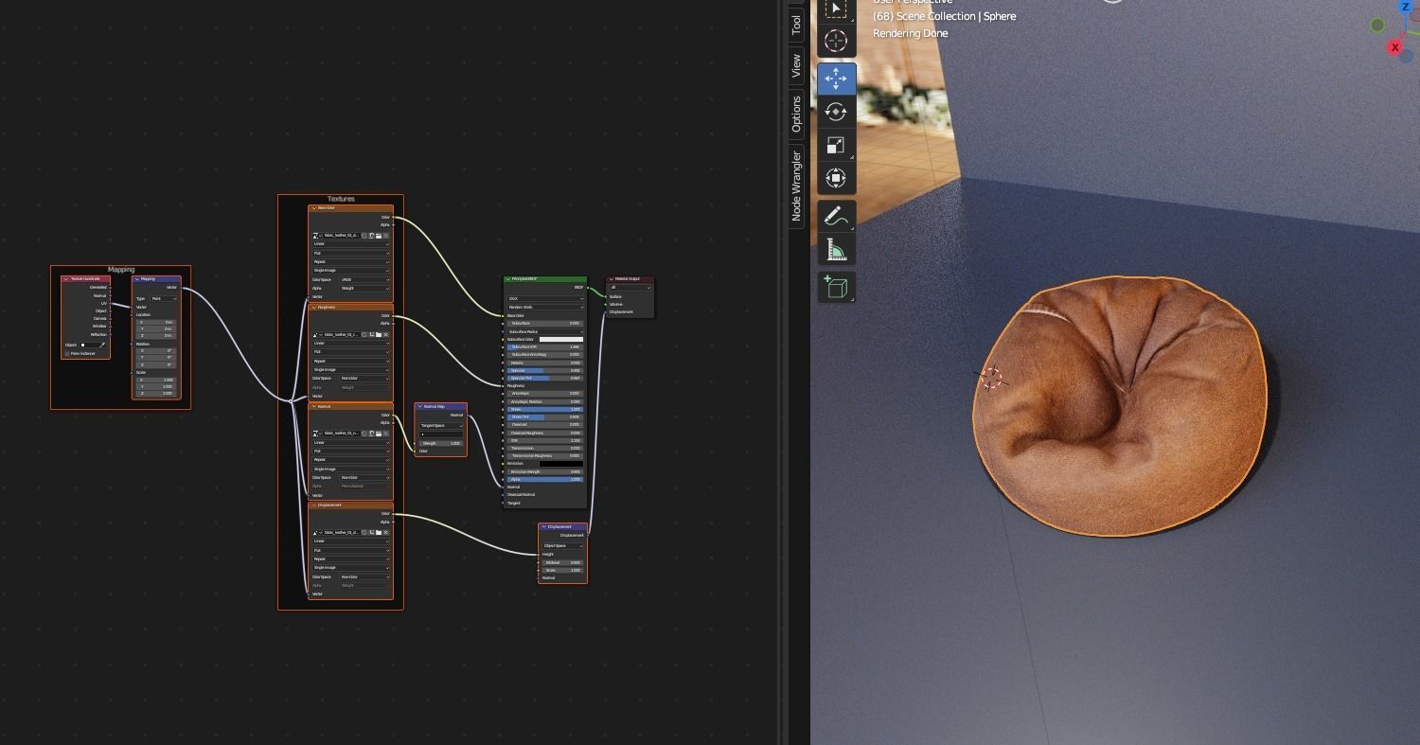Collapse the Mapping node

(x=137, y=278)
